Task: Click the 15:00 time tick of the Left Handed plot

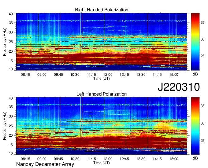Action: click(x=174, y=159)
